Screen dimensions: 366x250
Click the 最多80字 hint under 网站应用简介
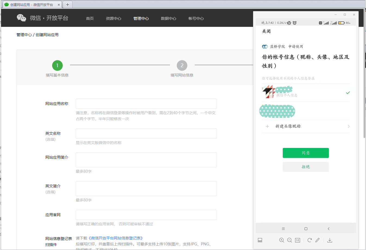pyautogui.click(x=84, y=171)
